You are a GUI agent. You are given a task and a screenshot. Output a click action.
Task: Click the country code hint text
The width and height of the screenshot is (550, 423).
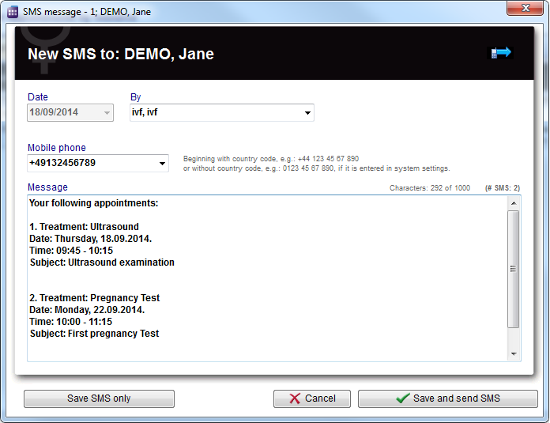click(x=316, y=164)
